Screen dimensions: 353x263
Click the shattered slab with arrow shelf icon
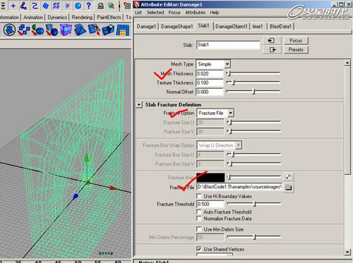coord(94,30)
